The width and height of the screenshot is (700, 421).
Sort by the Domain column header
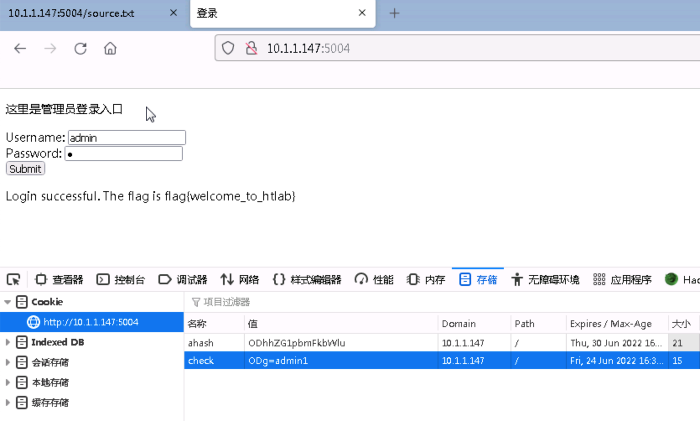click(x=474, y=324)
